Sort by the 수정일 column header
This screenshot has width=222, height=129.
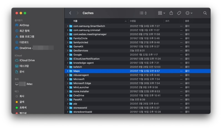pos(133,21)
